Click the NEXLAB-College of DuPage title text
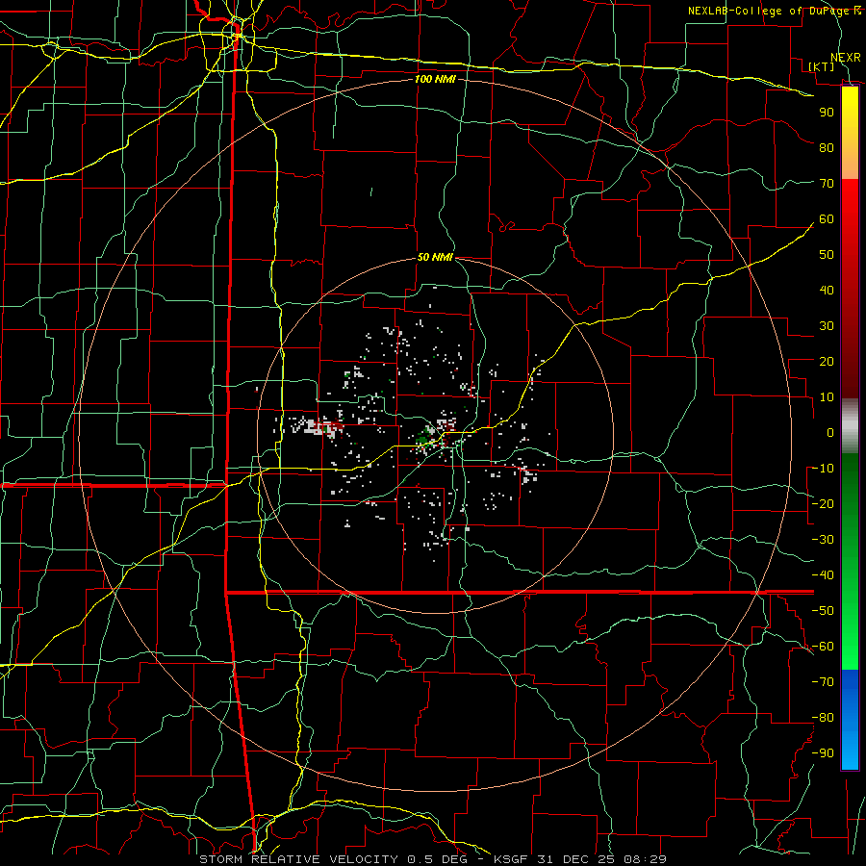 (x=775, y=11)
